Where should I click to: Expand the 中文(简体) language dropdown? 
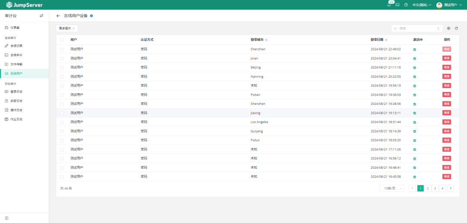422,5
